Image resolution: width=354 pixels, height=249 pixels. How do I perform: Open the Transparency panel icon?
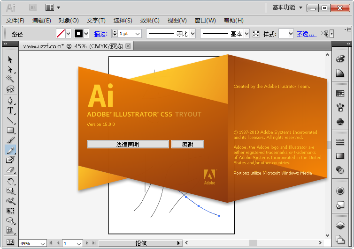pos(340,170)
